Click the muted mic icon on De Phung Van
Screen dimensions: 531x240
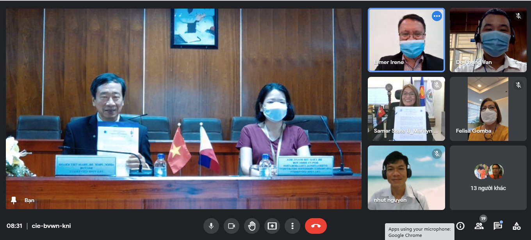click(x=519, y=16)
